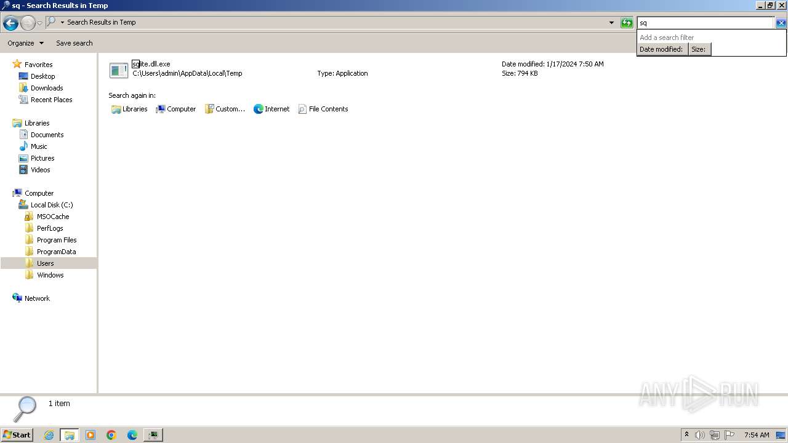Select the sqlite.dll.exe application icon
788x443 pixels.
119,70
